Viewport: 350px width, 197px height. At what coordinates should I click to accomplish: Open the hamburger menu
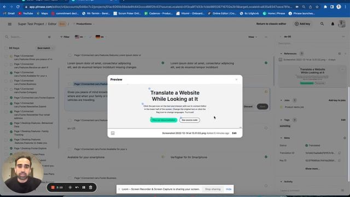pyautogui.click(x=10, y=24)
